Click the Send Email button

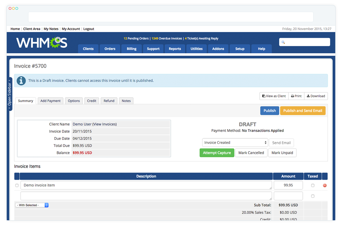coord(281,143)
